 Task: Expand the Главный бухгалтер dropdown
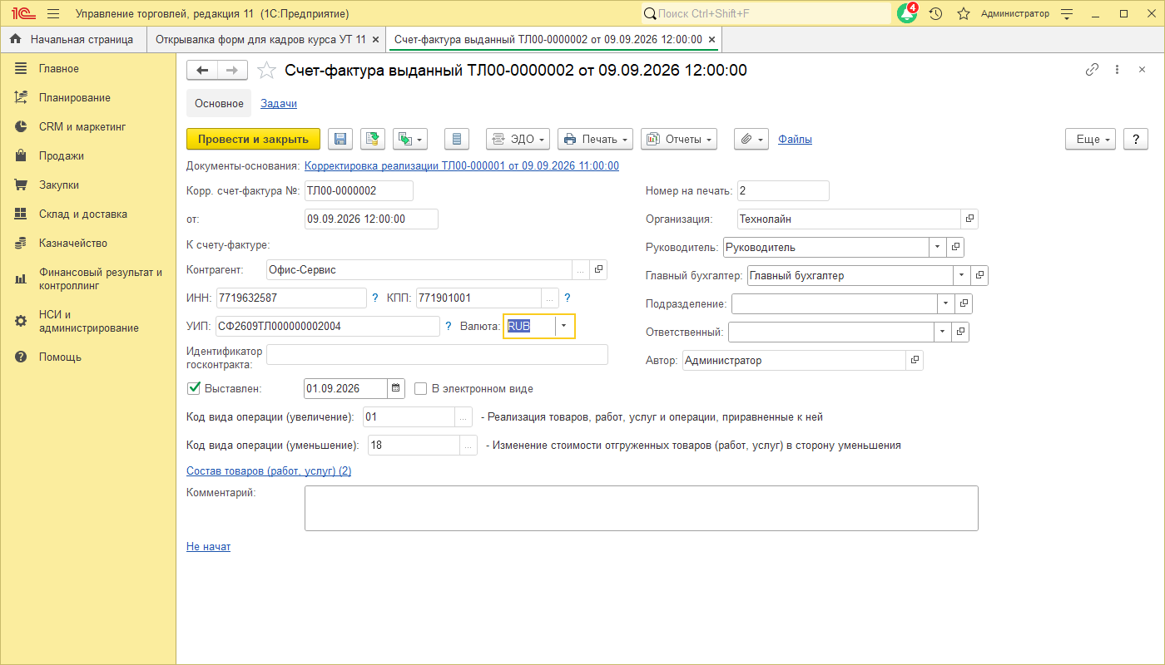(x=963, y=276)
